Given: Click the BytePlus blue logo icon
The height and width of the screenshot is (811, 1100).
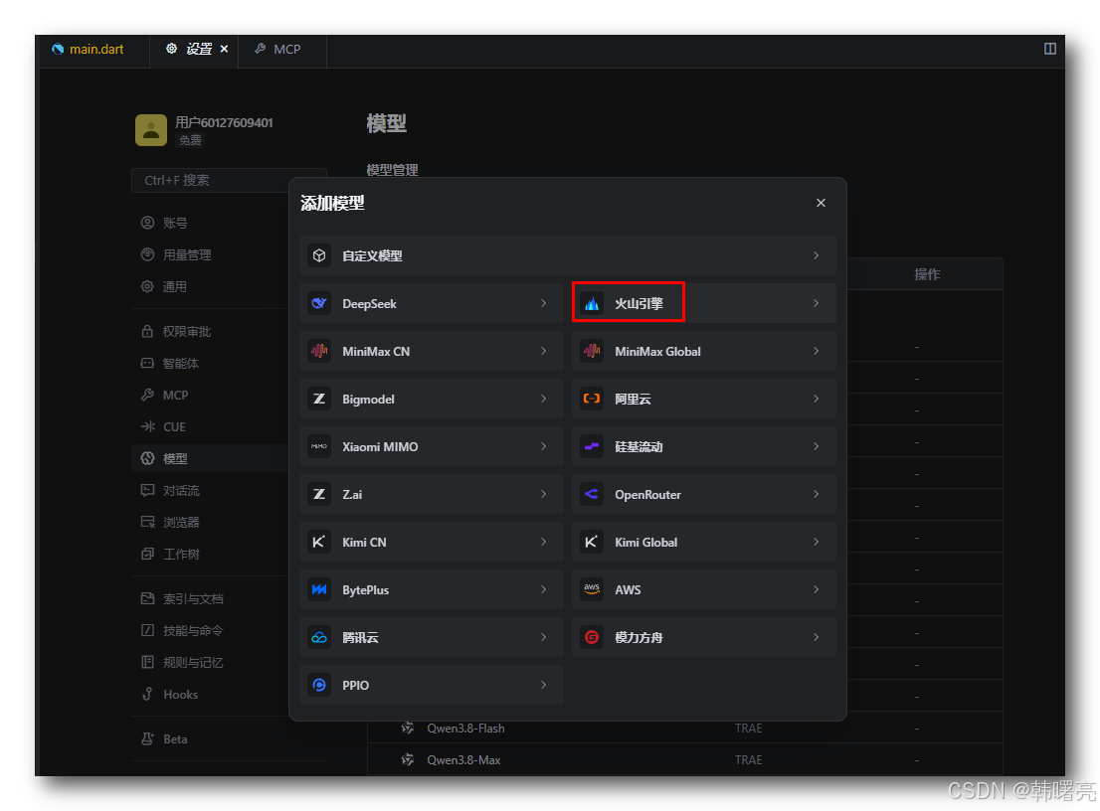Looking at the screenshot, I should point(319,589).
